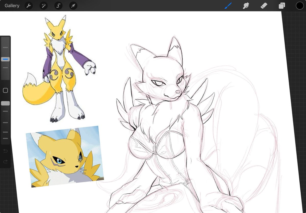Image resolution: width=306 pixels, height=213 pixels.
Task: Open the Adjustments panel
Action: click(x=43, y=6)
